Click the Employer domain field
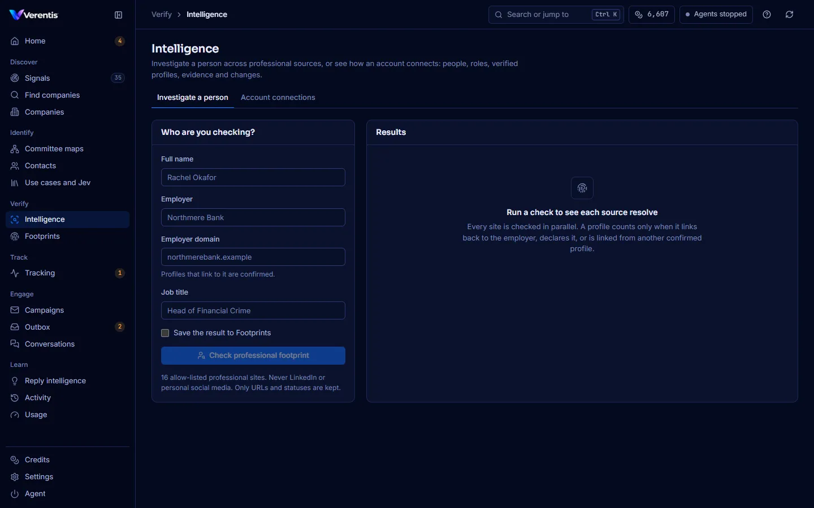This screenshot has width=814, height=508. point(253,257)
